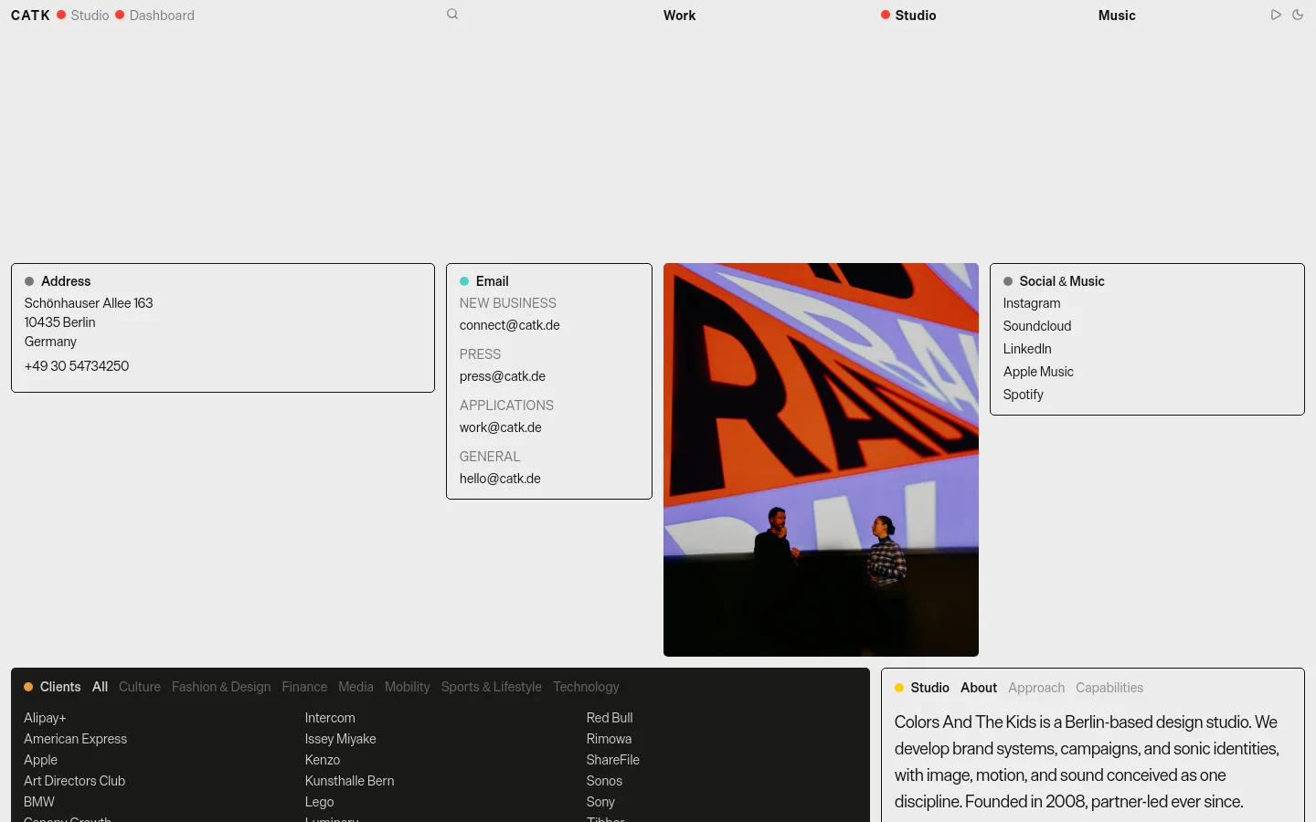Viewport: 1316px width, 822px height.
Task: Click Kenzo client entry
Action: [323, 760]
